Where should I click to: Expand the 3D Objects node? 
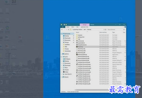(x=62, y=59)
